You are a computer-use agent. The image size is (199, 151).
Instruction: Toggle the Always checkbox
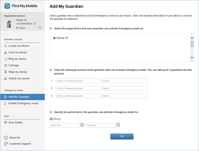click(x=51, y=119)
